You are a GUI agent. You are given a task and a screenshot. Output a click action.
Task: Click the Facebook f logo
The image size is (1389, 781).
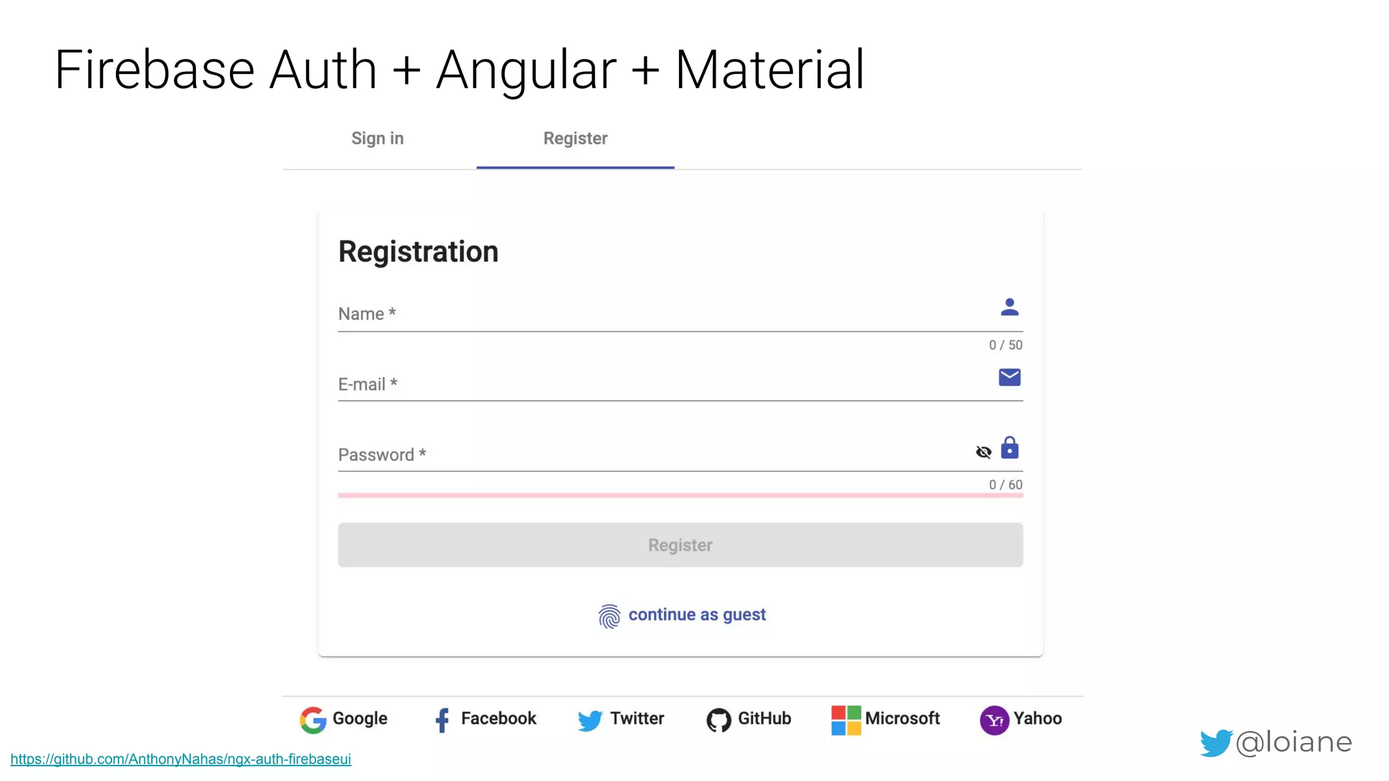point(442,720)
